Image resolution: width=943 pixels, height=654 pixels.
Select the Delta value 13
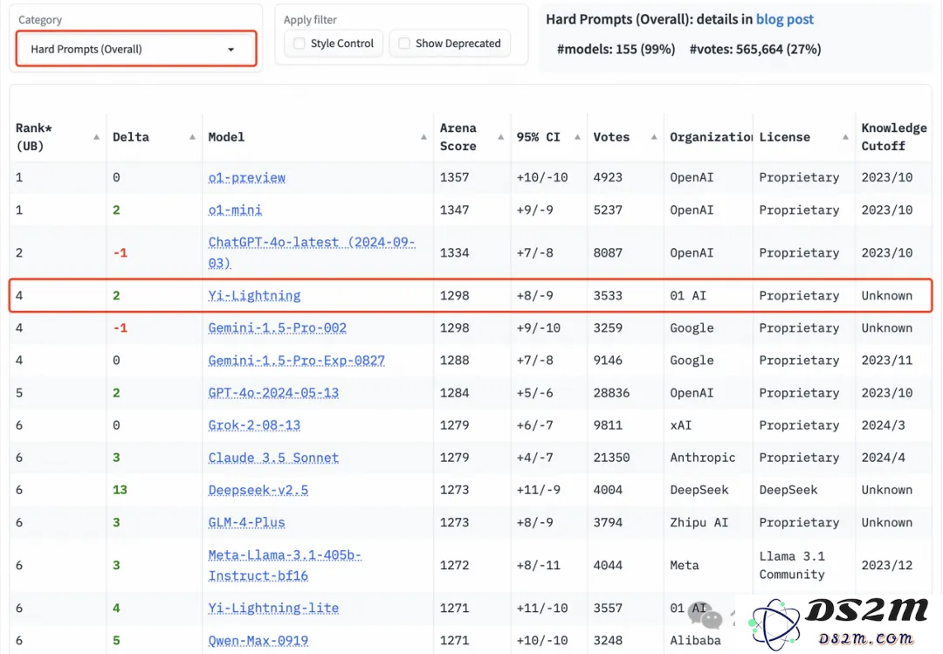pos(120,490)
